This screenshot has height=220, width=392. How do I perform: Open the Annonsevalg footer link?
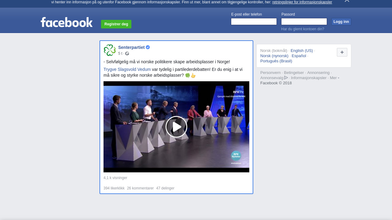click(272, 78)
